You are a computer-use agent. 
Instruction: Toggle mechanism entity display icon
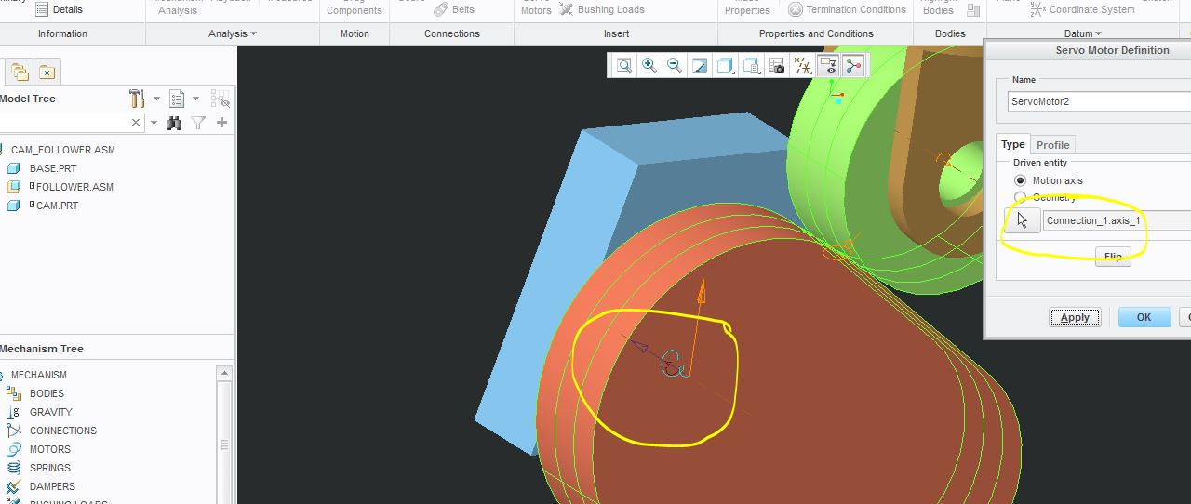click(x=853, y=65)
